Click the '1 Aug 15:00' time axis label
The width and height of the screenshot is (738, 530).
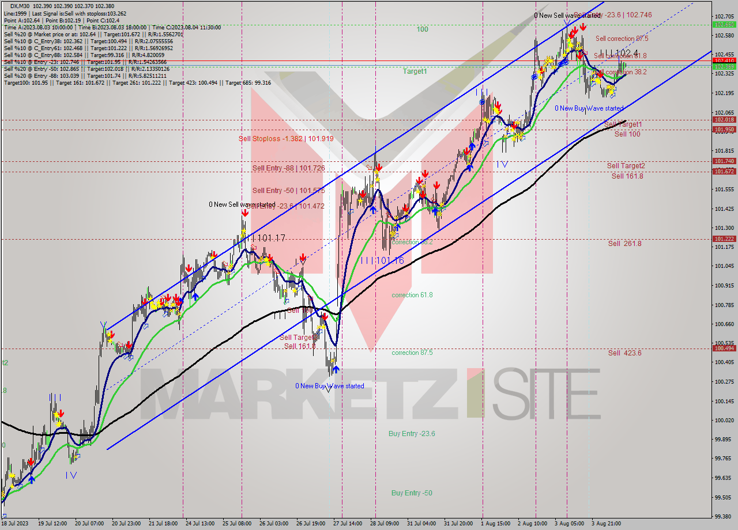[x=495, y=524]
